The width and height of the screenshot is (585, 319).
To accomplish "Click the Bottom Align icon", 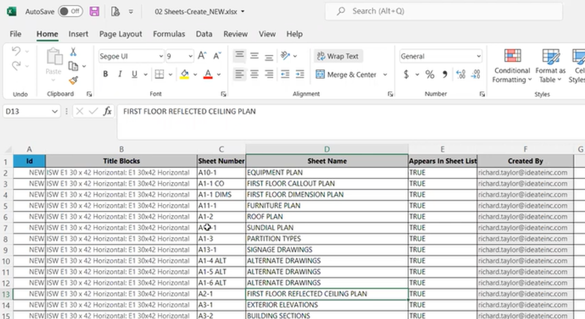I will [269, 56].
